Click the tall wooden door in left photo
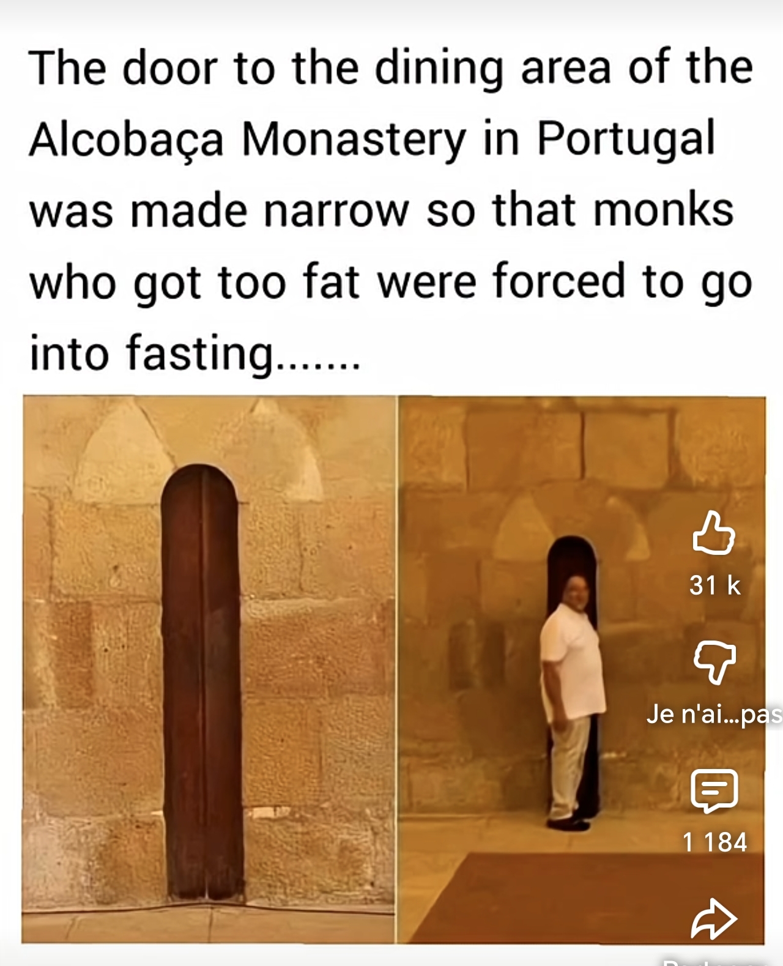This screenshot has height=966, width=783. point(200,682)
